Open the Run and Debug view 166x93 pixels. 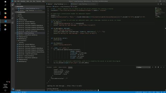tap(13, 18)
